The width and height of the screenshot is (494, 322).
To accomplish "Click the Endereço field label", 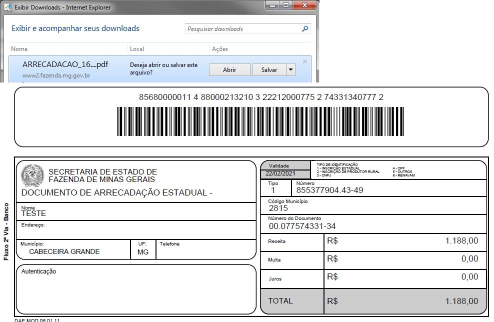I will [33, 225].
